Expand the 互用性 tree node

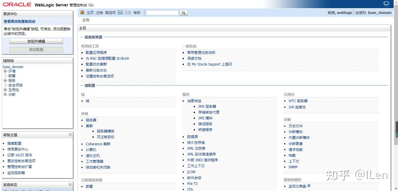pyautogui.click(x=5, y=90)
